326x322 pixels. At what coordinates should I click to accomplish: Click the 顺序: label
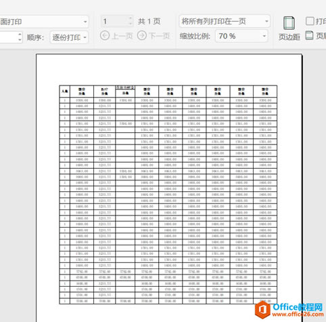35,37
